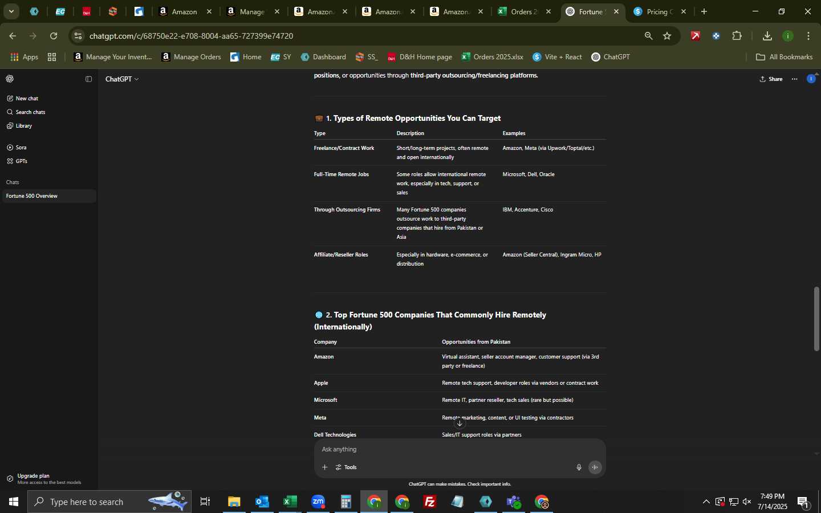Open the ChatGPT model selector dropdown

(x=122, y=79)
